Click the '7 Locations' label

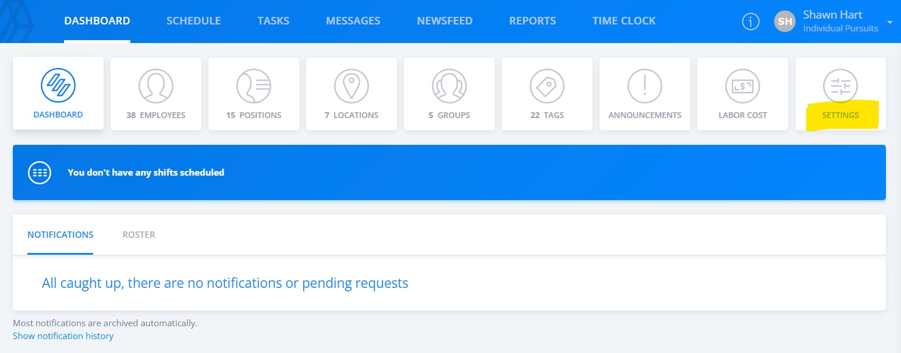[352, 115]
